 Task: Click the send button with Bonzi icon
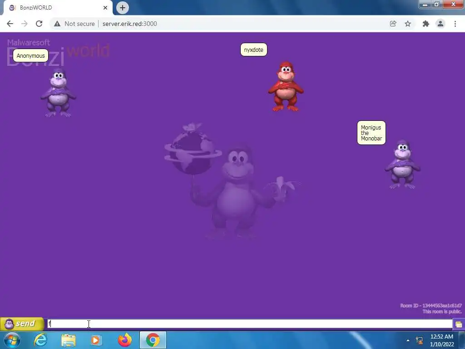22,324
